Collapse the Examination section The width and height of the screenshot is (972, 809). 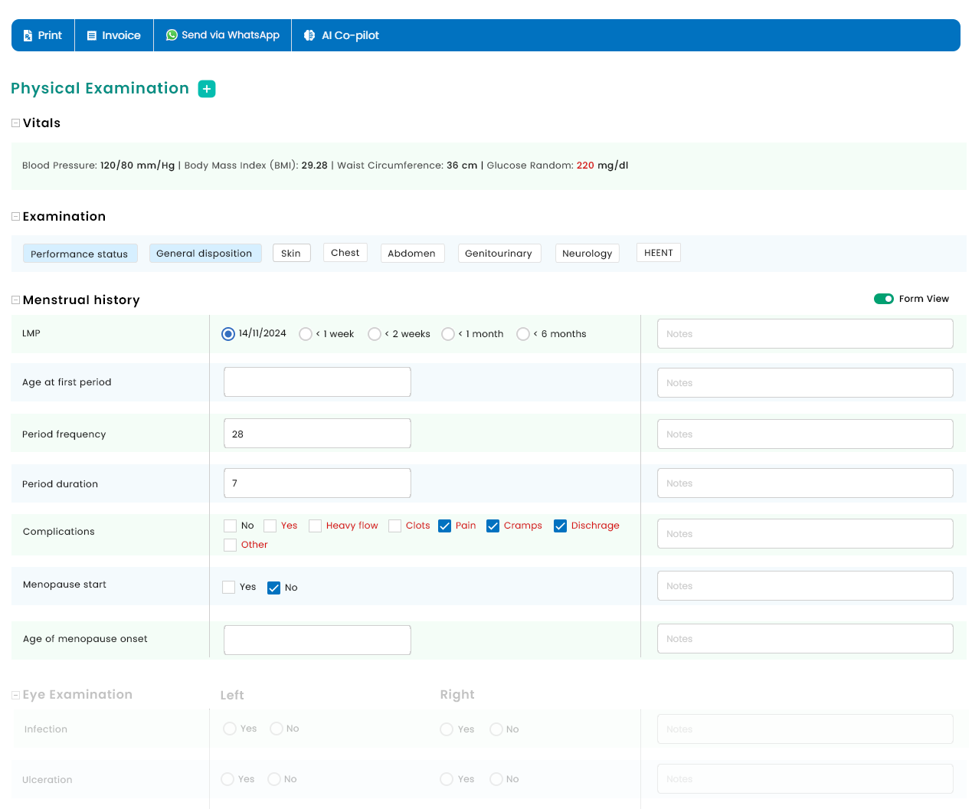[15, 217]
